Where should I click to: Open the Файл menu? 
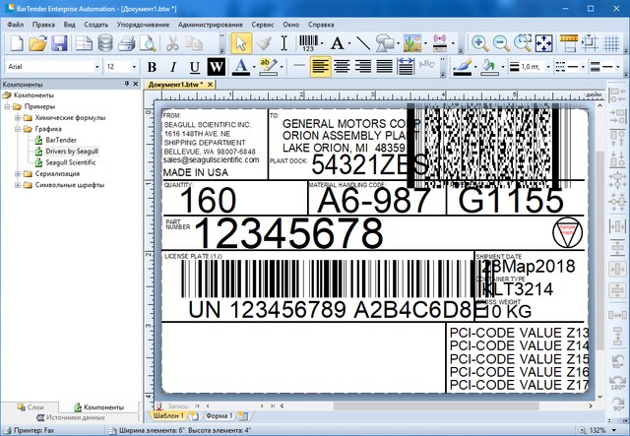(16, 25)
